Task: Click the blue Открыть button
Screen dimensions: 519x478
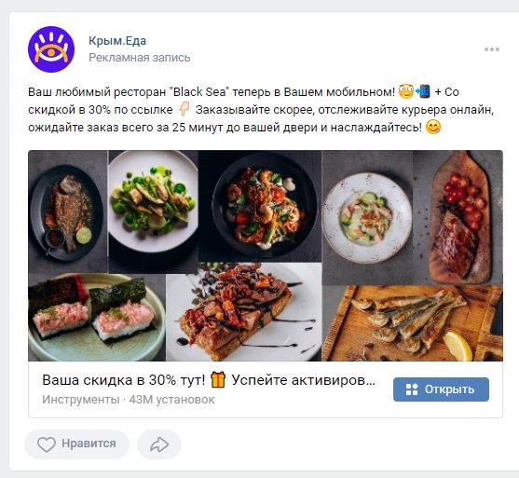Action: pos(441,389)
